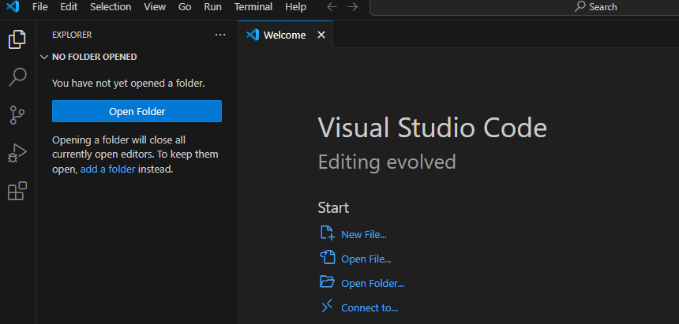Viewport: 679px width, 324px height.
Task: Click the Visual Studio Code heading
Action: pos(432,128)
